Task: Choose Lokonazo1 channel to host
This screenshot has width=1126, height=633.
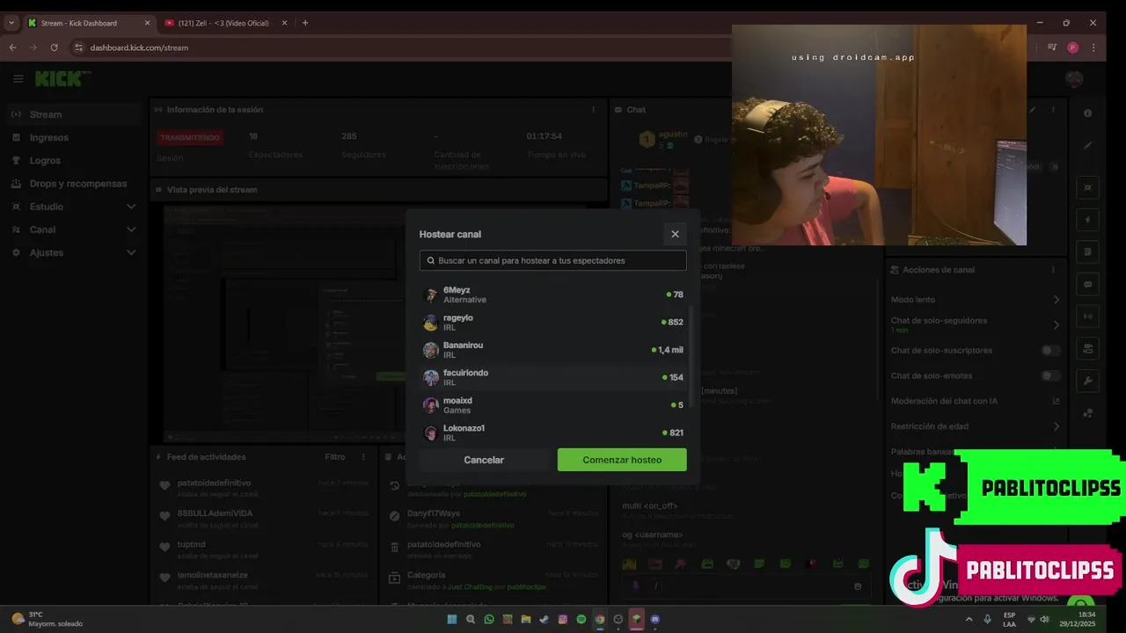Action: pos(552,432)
